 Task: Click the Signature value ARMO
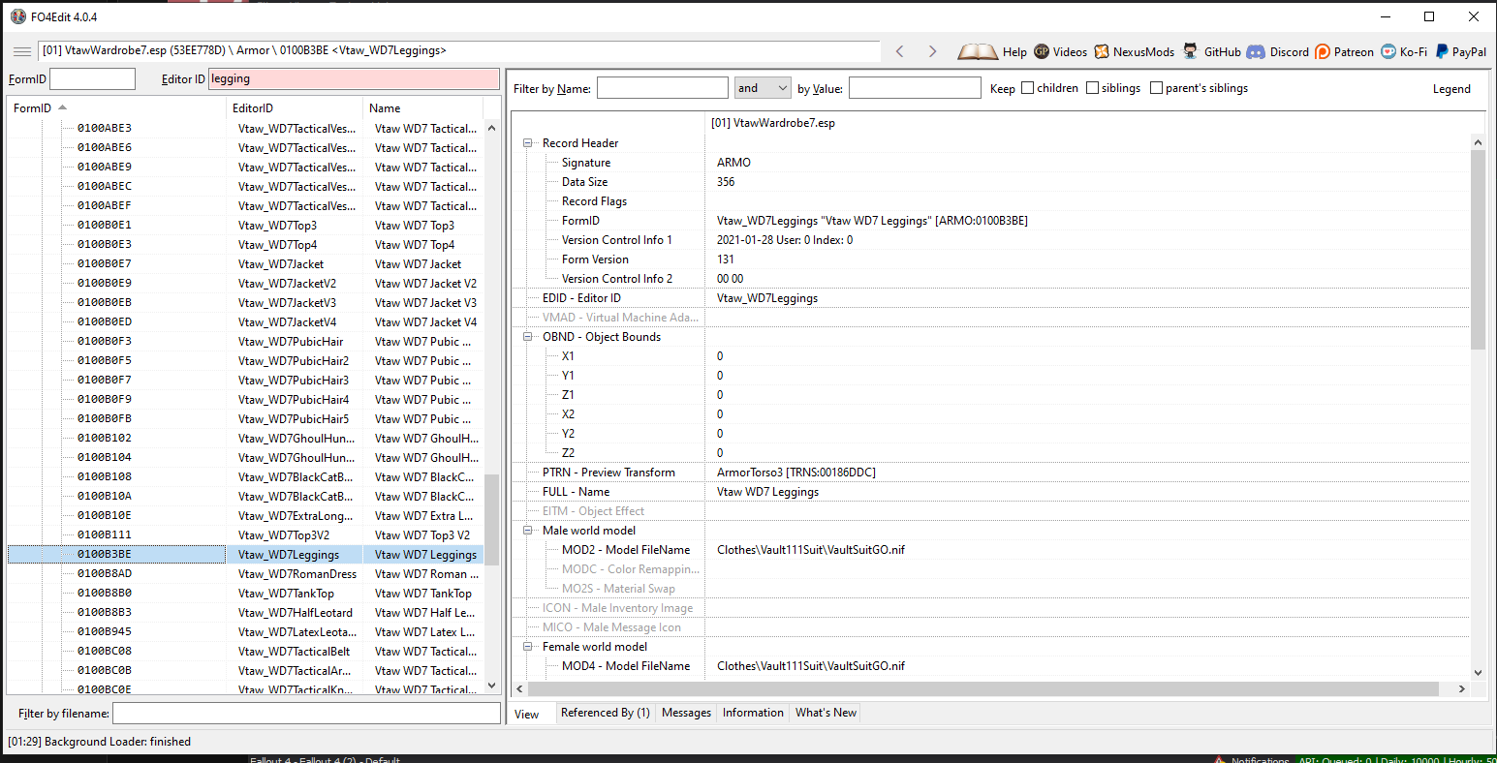point(733,163)
